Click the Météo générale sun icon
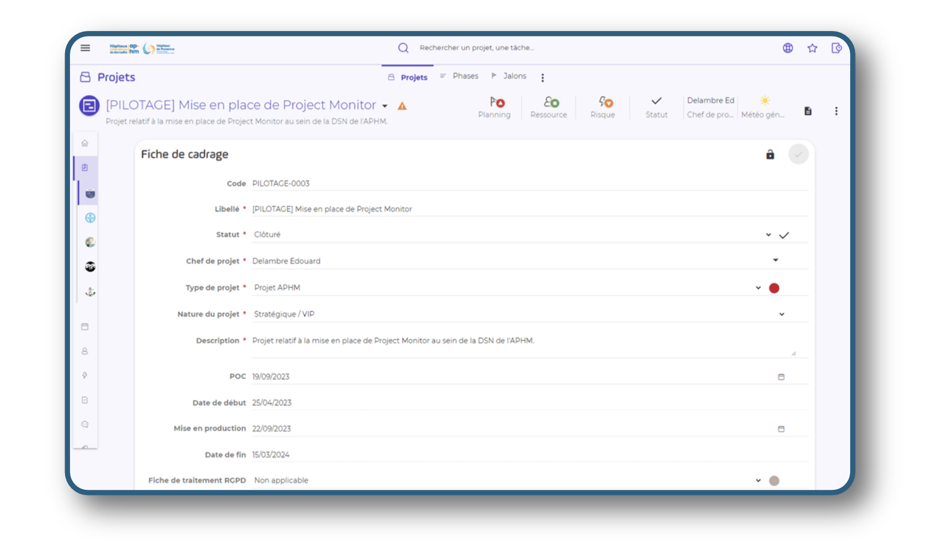940x549 pixels. (x=764, y=101)
